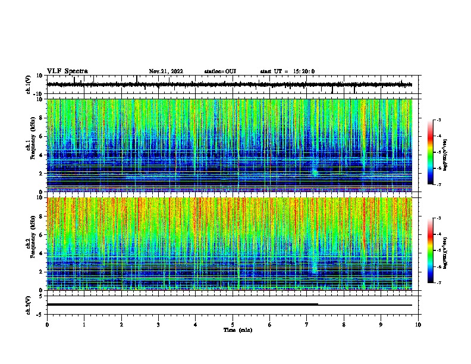Screen dimensions: 471x364
Task: Click time-axis tick label "5"
Action: tap(233, 325)
